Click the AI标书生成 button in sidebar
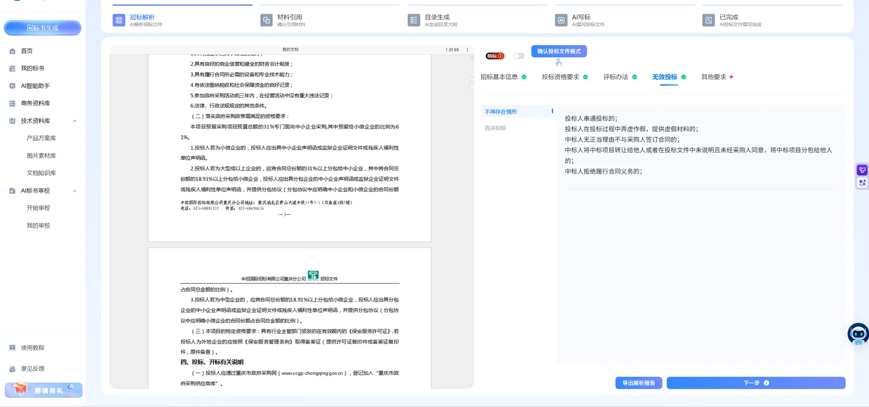Screen dimensions: 869x407 42,28
